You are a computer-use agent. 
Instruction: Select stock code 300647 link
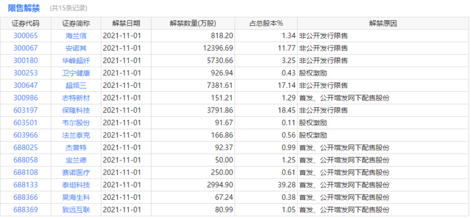tap(25, 86)
